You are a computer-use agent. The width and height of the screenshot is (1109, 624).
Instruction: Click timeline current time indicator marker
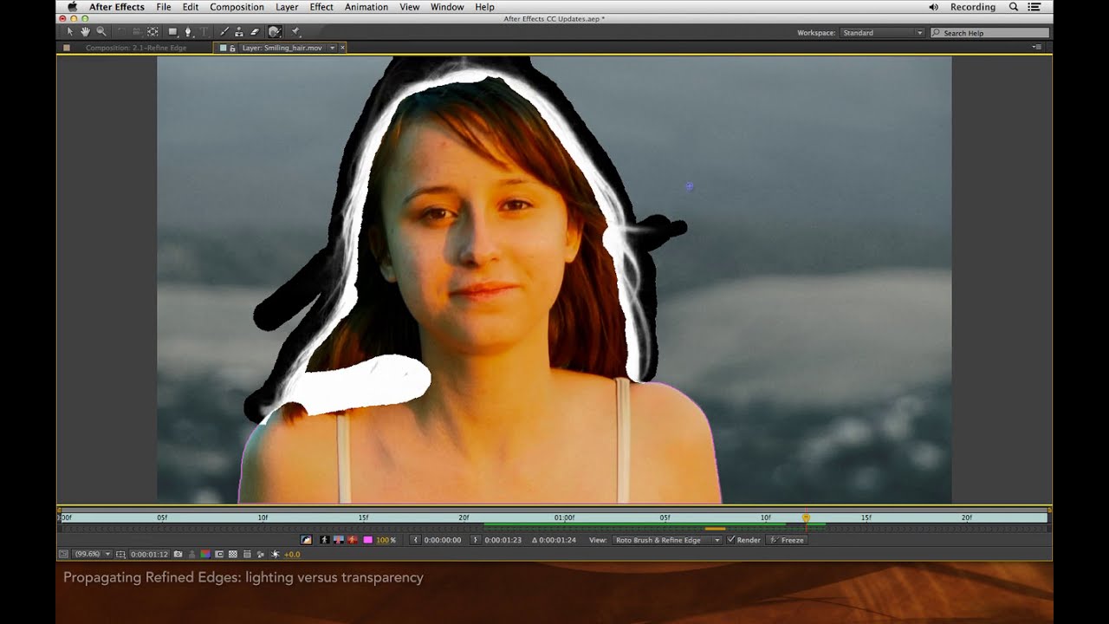coord(806,517)
